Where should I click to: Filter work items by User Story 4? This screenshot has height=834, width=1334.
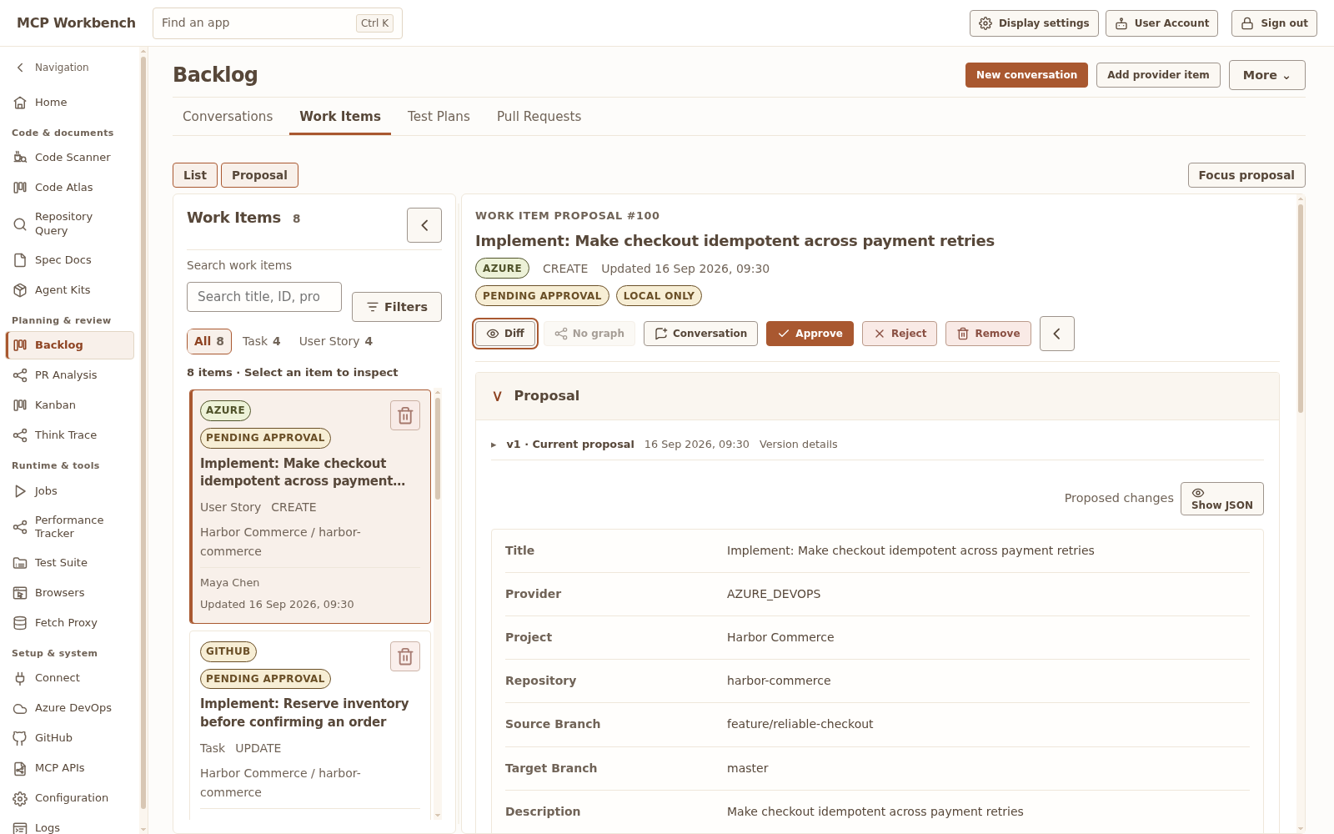[336, 341]
